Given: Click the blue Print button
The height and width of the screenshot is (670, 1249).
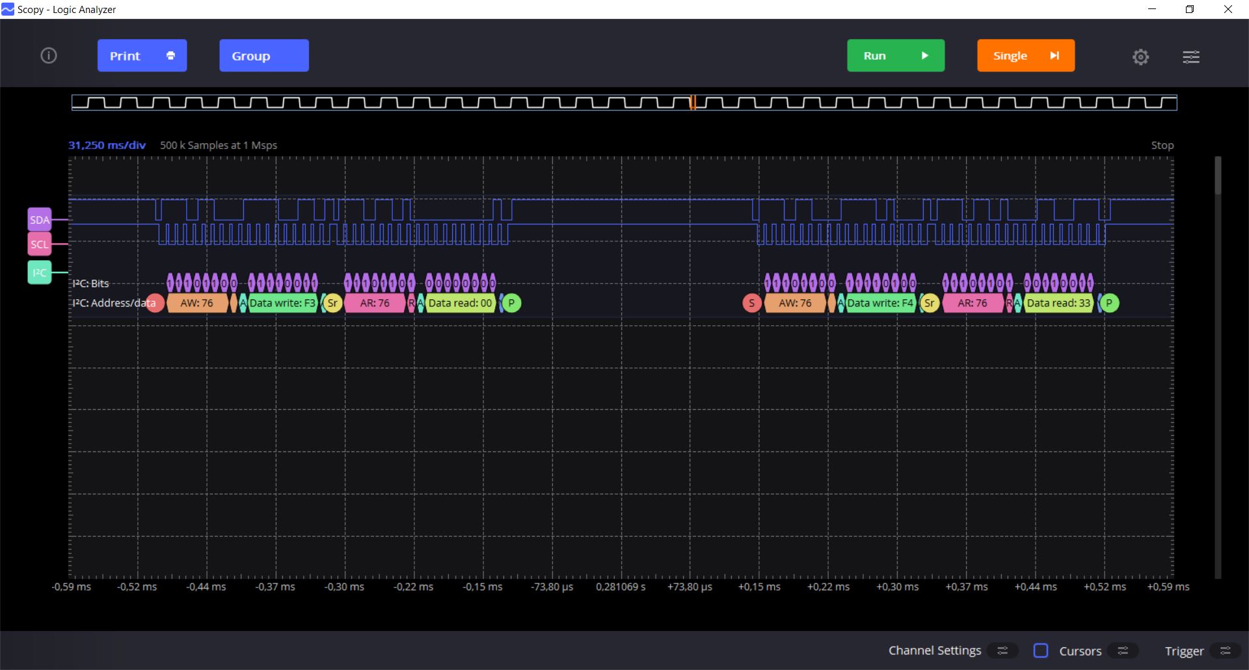Looking at the screenshot, I should [x=142, y=56].
